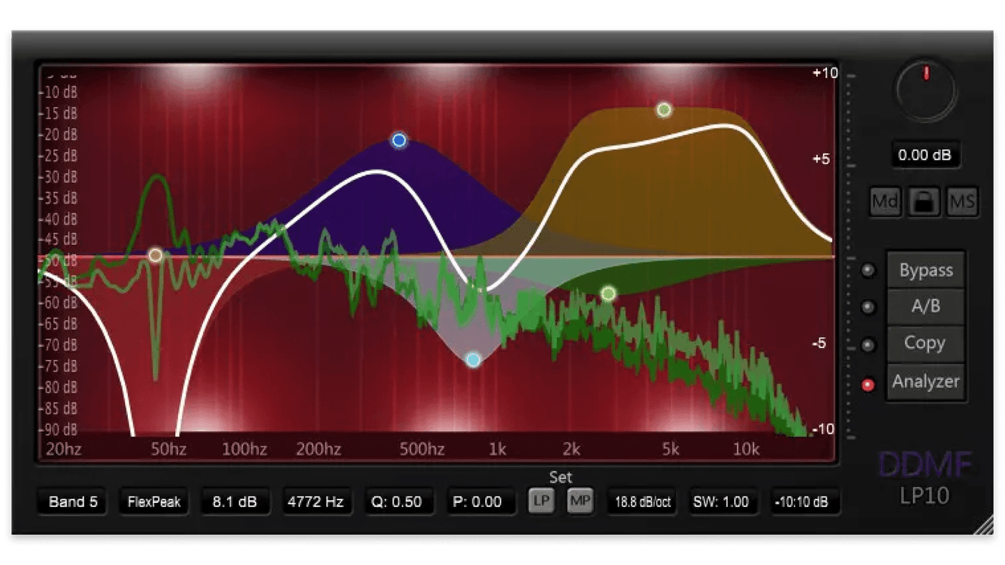Toggle the Bypass LED indicator

869,270
